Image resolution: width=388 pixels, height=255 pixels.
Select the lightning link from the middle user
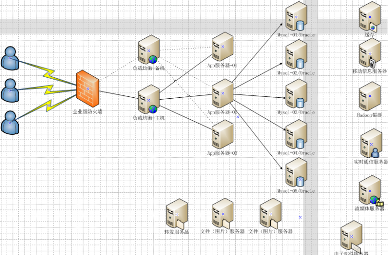[49, 89]
